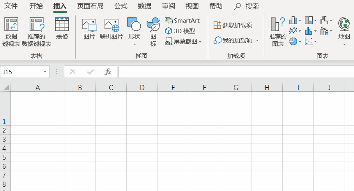Click Get Add-ins (获取加载项)
The image size is (354, 191).
click(233, 25)
